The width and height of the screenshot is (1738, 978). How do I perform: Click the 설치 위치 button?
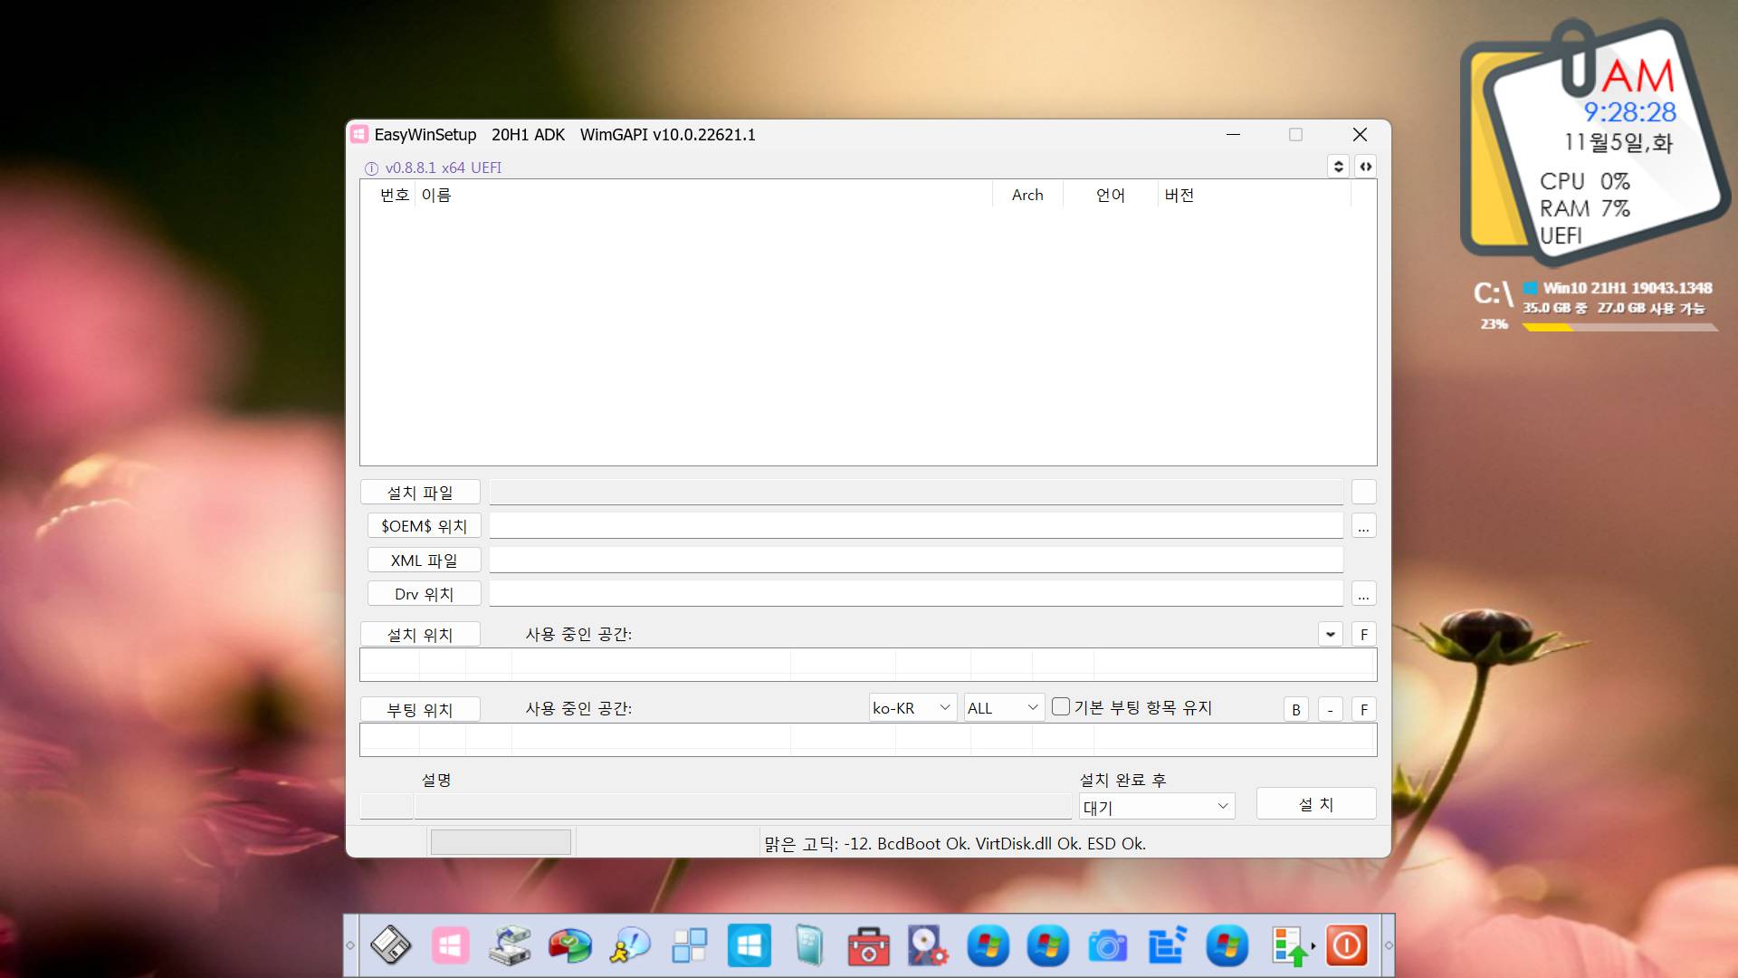coord(420,635)
